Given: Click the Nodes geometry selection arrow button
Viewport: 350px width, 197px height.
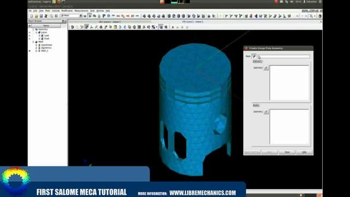Looking at the screenshot, I should (266, 112).
